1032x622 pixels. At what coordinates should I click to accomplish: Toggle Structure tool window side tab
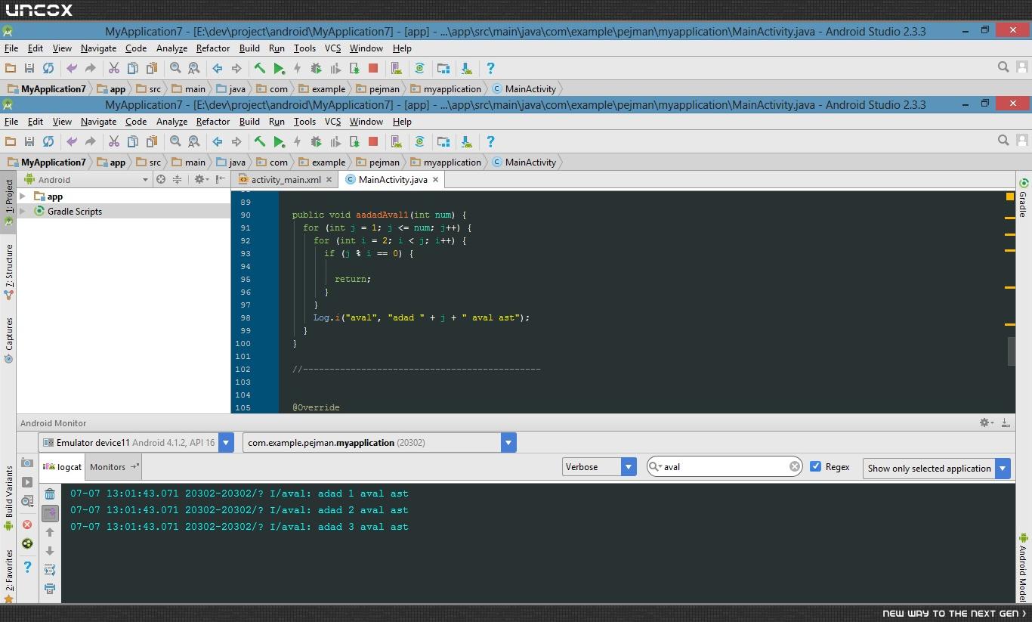point(8,272)
